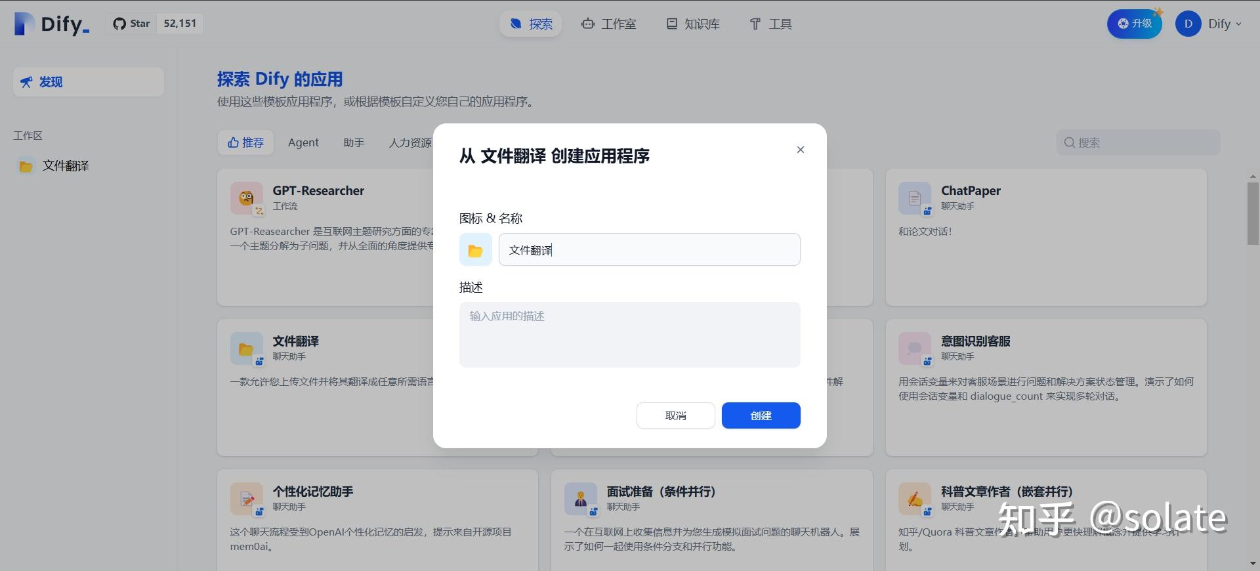Click the 意图识别客服 template icon
Image resolution: width=1260 pixels, height=571 pixels.
click(x=915, y=349)
